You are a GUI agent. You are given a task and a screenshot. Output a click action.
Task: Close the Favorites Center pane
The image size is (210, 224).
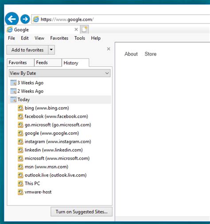109,49
